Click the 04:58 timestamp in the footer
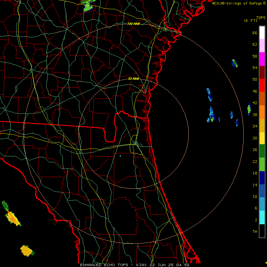 (182, 265)
